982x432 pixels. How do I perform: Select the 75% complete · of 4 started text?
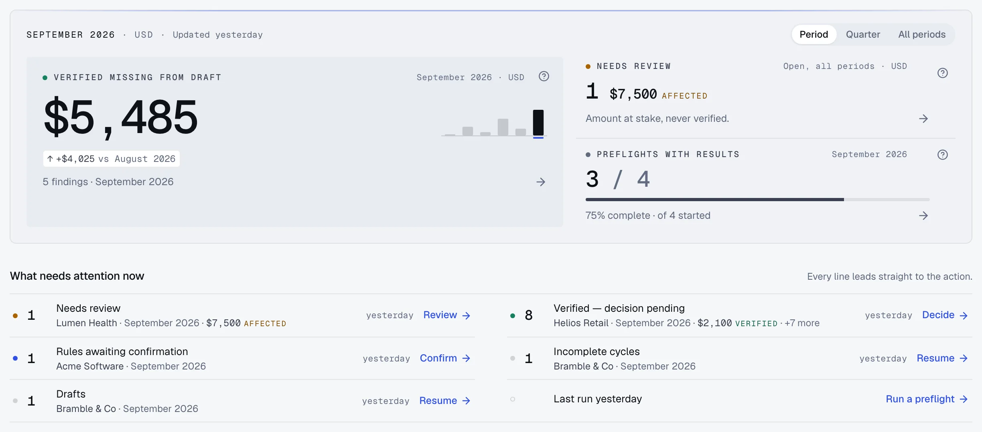648,216
